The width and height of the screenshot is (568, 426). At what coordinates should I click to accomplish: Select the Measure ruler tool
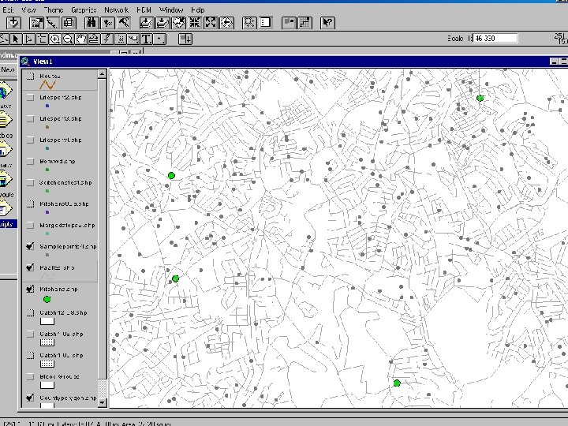point(94,39)
